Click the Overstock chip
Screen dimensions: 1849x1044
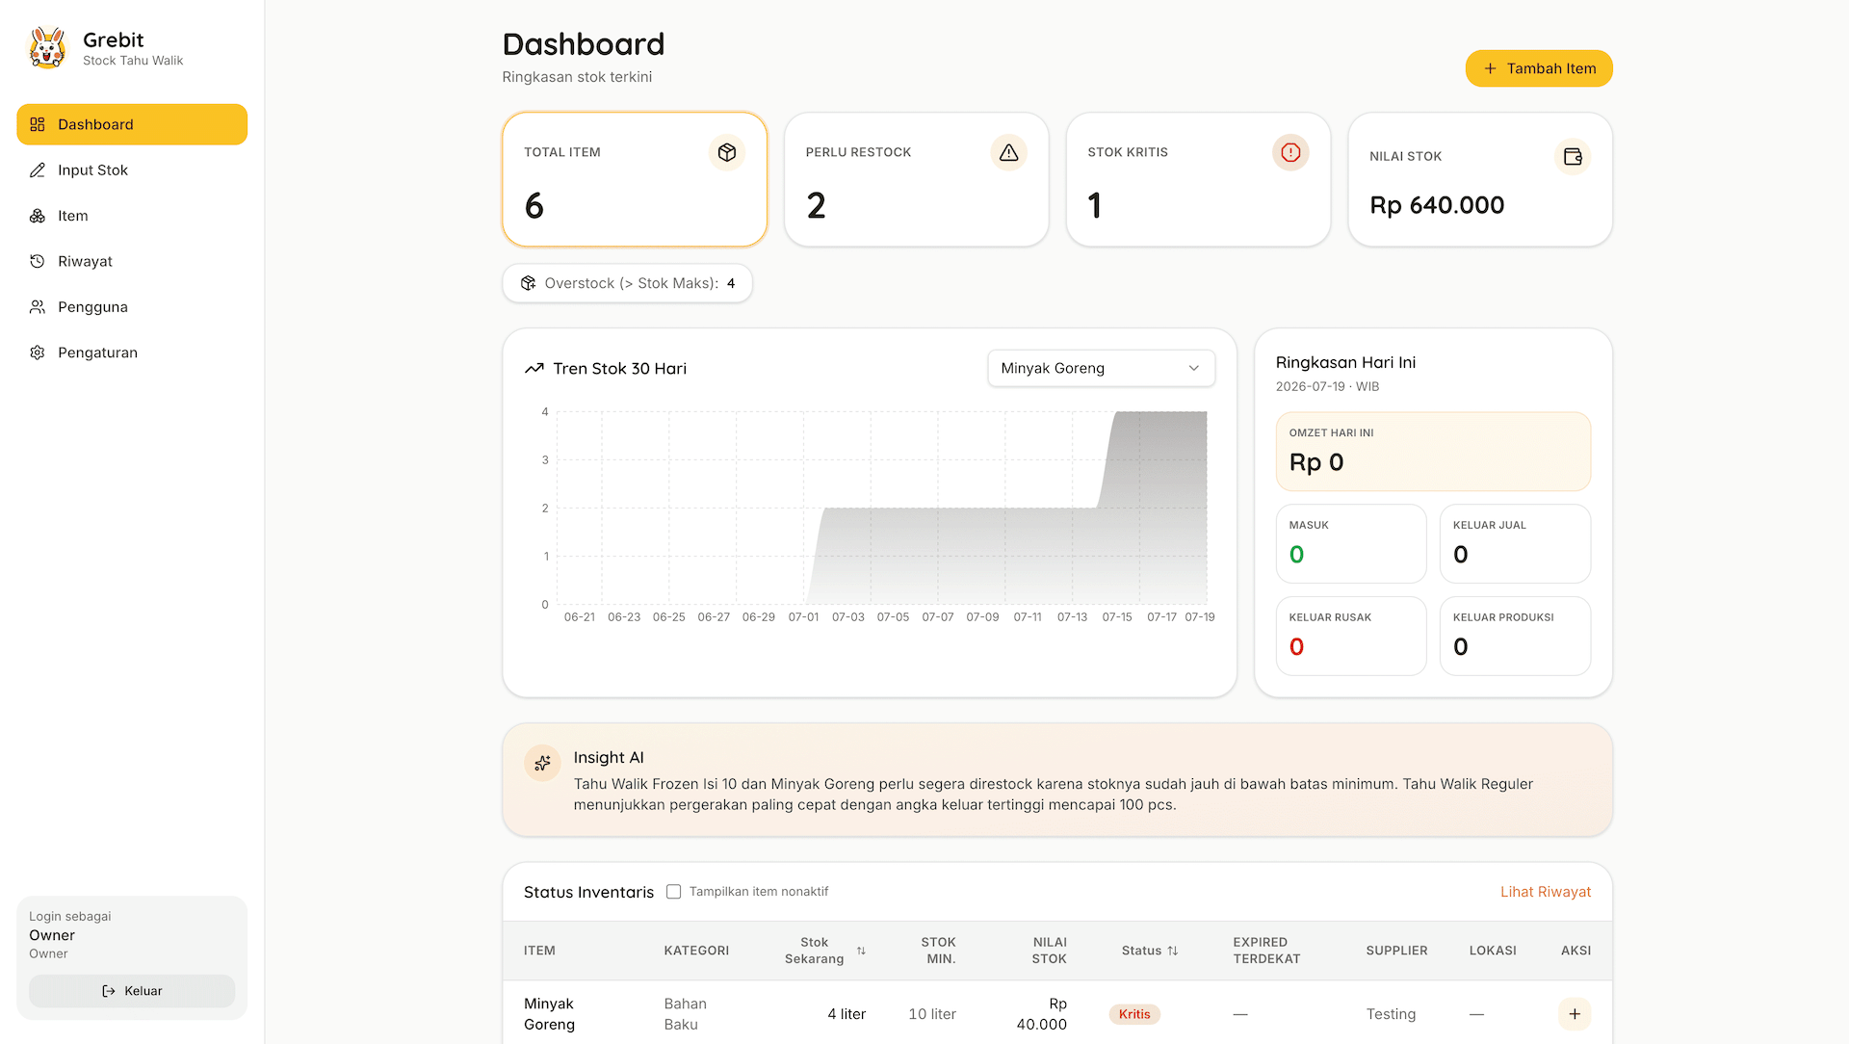coord(627,283)
